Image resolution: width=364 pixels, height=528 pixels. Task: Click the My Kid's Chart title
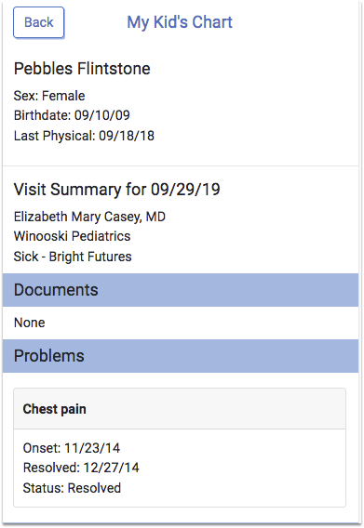[180, 23]
